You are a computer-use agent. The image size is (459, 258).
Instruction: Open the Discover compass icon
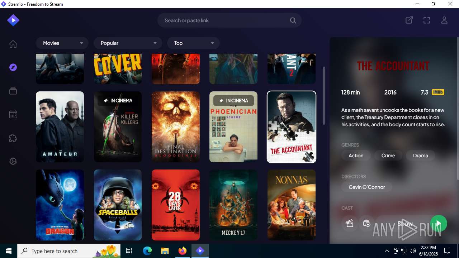pos(13,67)
